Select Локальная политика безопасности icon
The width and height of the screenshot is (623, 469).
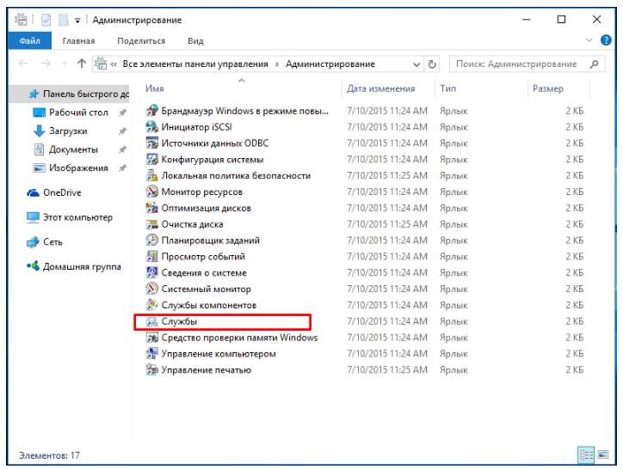151,175
